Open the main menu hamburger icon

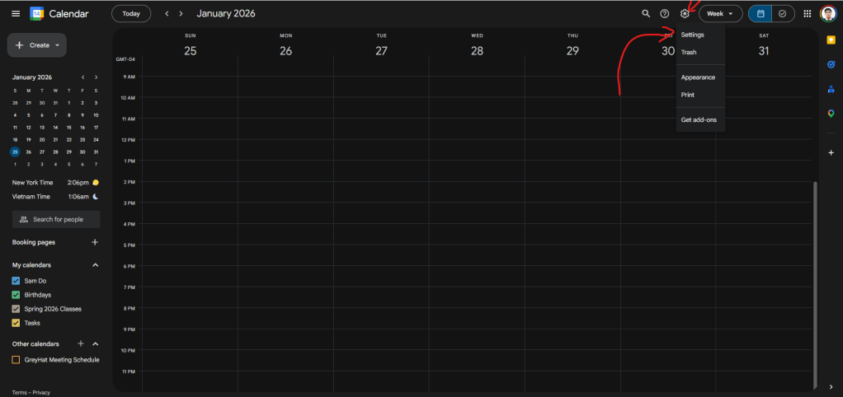(x=16, y=14)
